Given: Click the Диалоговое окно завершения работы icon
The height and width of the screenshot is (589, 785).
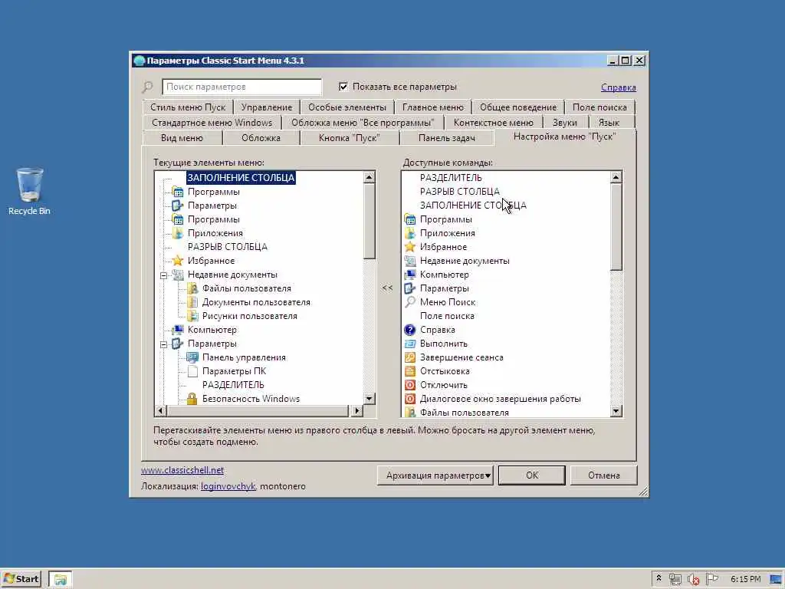Looking at the screenshot, I should pyautogui.click(x=410, y=399).
